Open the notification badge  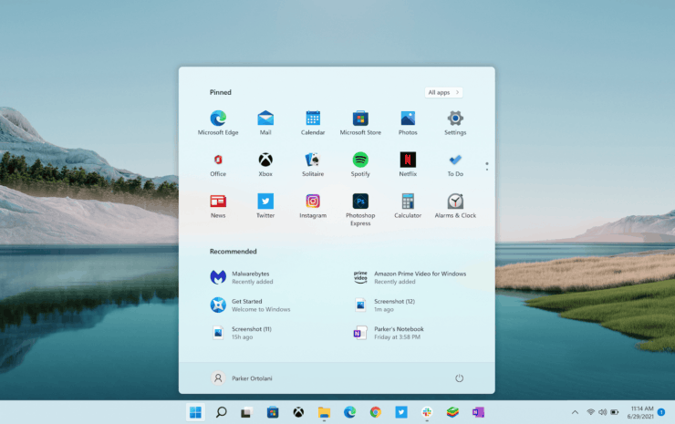(x=661, y=412)
